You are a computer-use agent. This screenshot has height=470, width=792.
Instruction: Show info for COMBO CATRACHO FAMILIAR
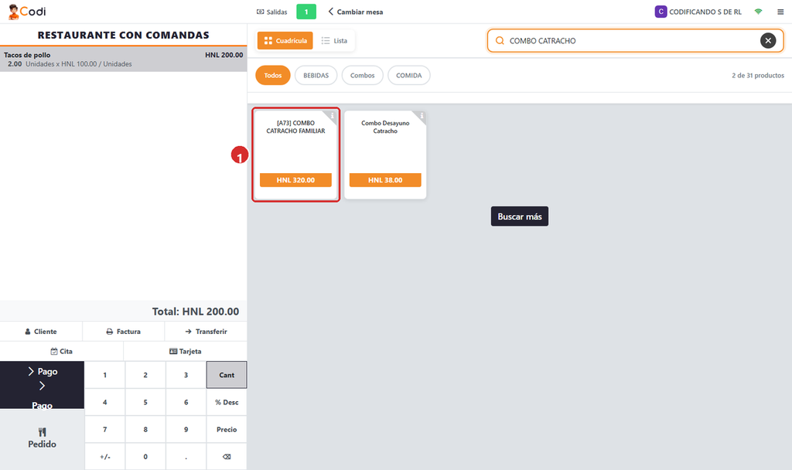(x=332, y=116)
